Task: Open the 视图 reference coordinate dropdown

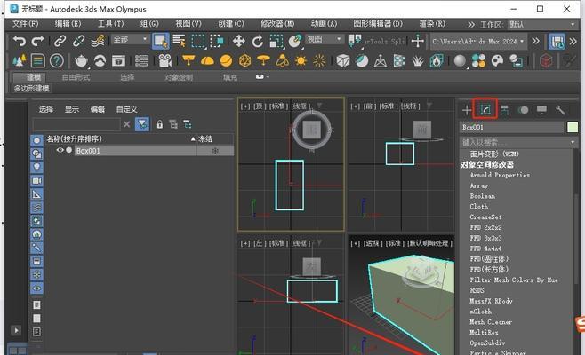Action: tap(324, 39)
